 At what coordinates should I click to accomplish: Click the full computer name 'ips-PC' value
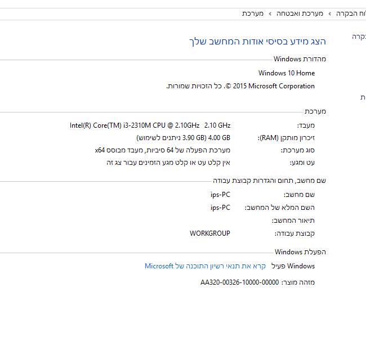[220, 208]
